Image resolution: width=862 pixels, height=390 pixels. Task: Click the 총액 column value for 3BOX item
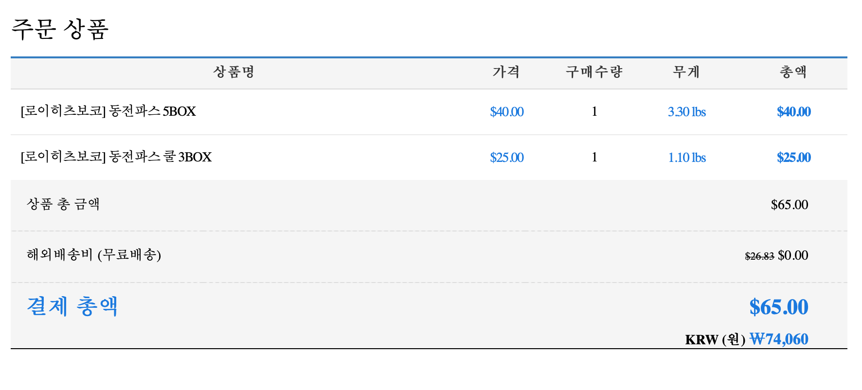793,158
